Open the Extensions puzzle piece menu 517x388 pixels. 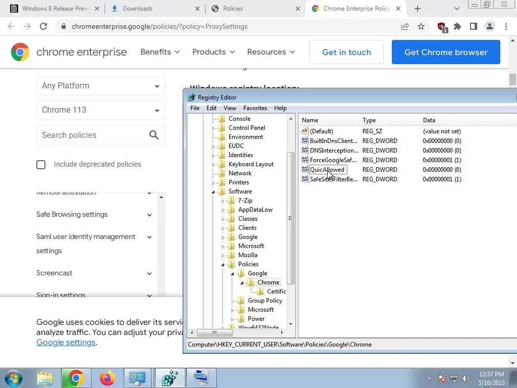pyautogui.click(x=457, y=26)
